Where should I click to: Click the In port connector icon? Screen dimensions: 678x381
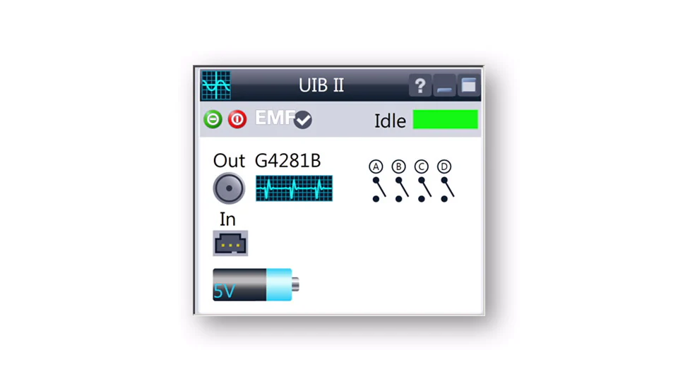230,243
